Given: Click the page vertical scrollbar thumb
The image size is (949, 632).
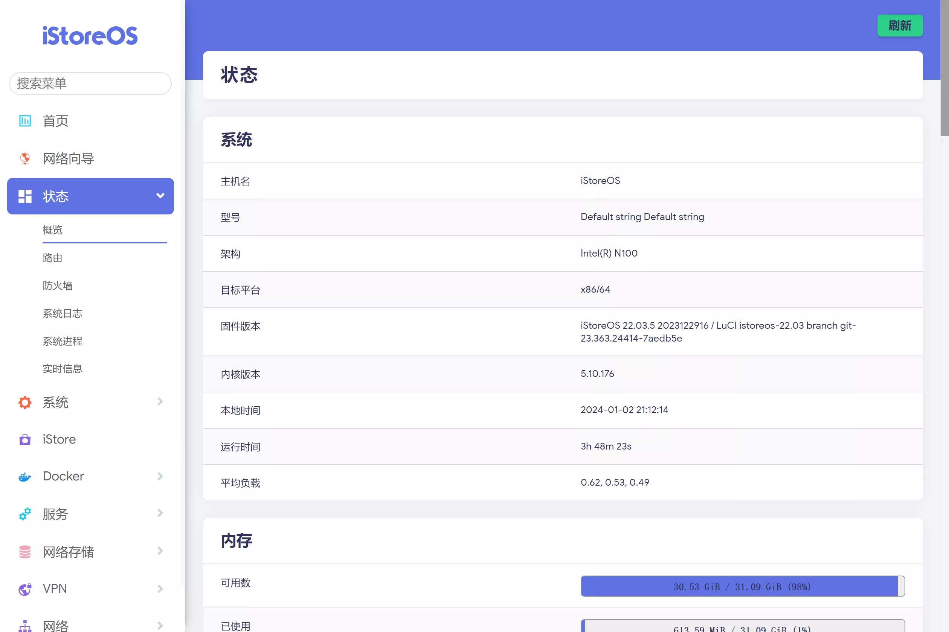Looking at the screenshot, I should pos(944,68).
